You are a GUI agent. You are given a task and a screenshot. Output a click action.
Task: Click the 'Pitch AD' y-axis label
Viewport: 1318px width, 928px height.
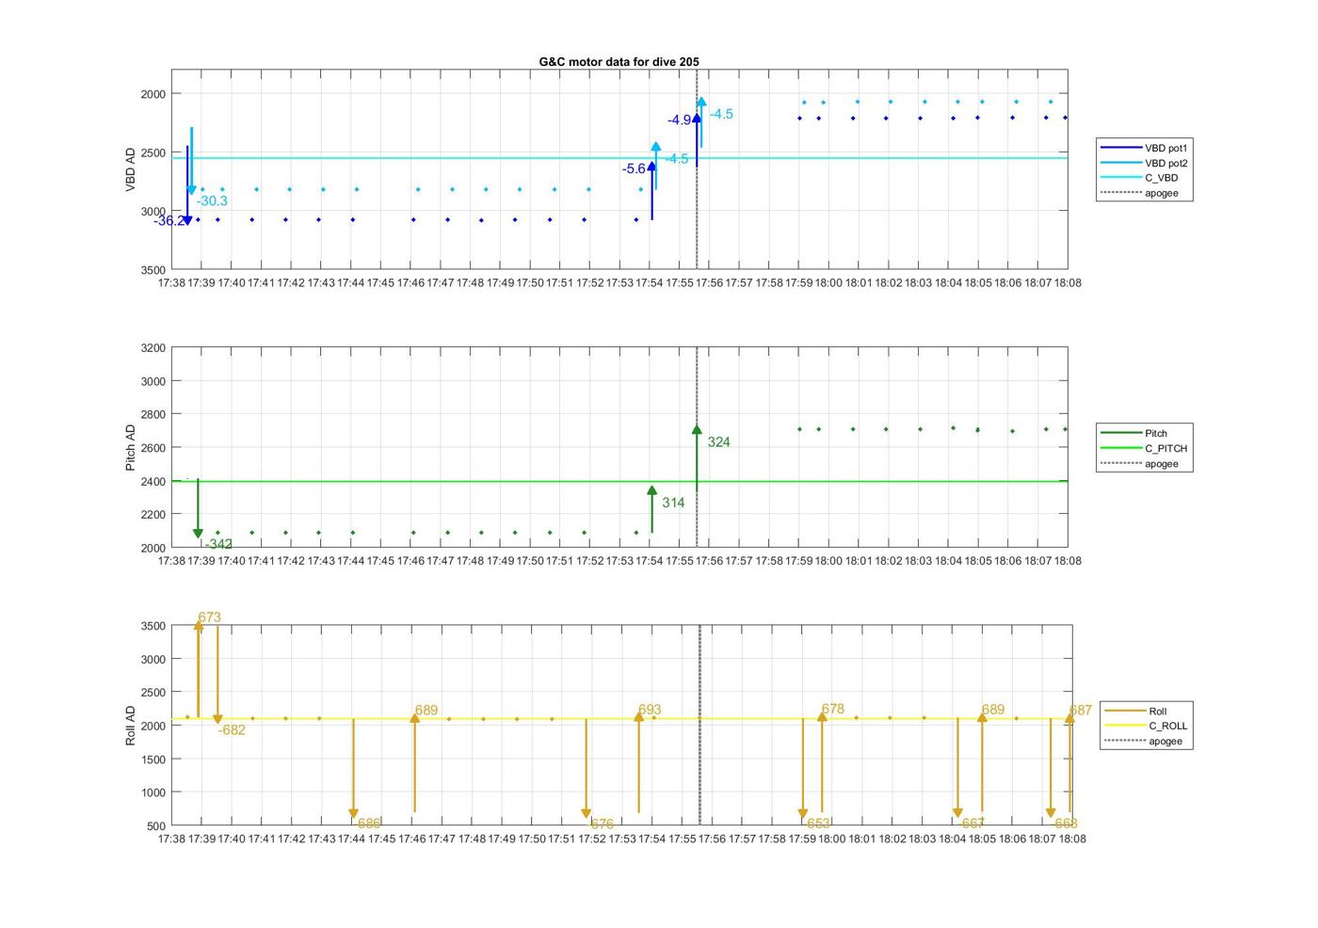pyautogui.click(x=131, y=447)
